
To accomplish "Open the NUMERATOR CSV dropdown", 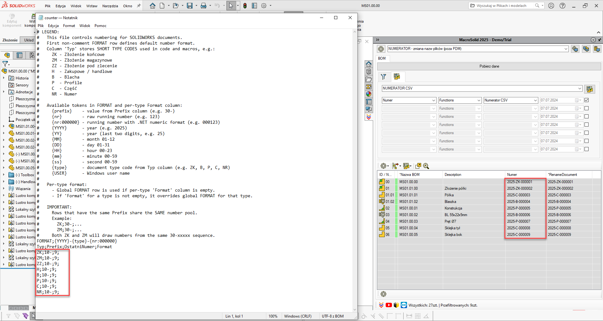I will (579, 89).
